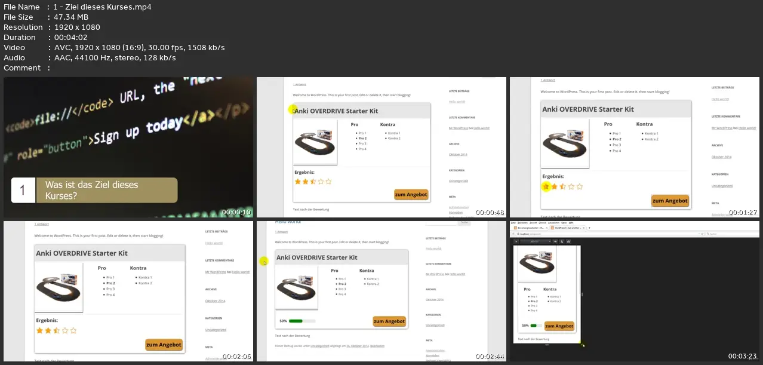Open 'Oktober 2014' archive link in 00:01:27 frame
Viewport: 763px width, 365px height.
tap(722, 157)
